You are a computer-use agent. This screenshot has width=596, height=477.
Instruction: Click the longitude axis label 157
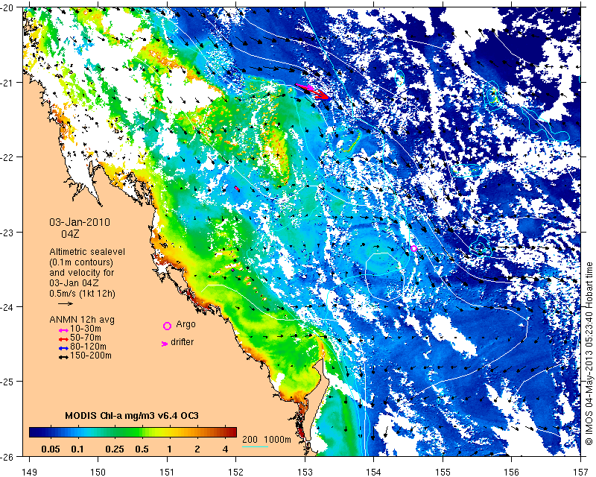click(581, 472)
